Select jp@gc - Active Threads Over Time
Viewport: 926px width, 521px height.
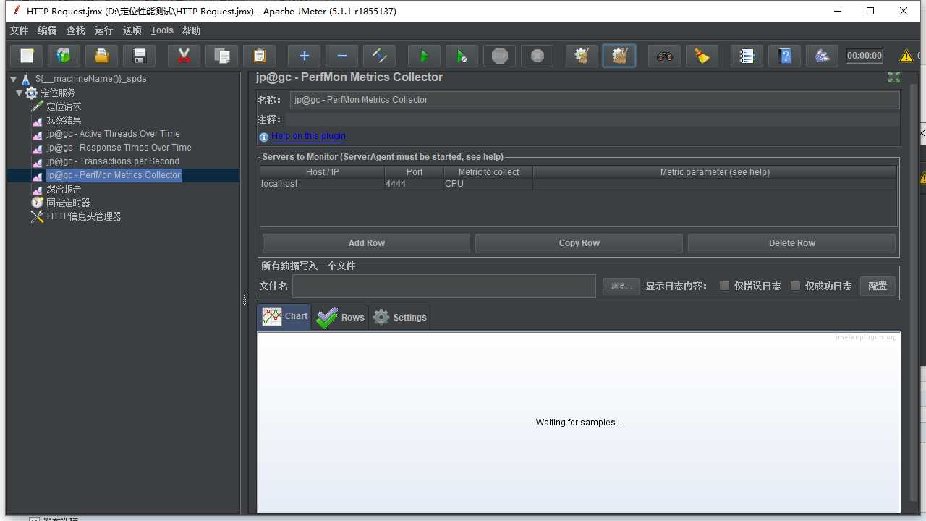coord(113,134)
